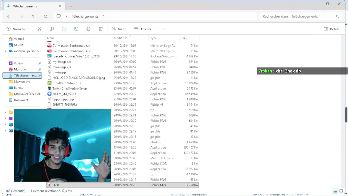Select the 0620 MP4 file

pos(123,185)
